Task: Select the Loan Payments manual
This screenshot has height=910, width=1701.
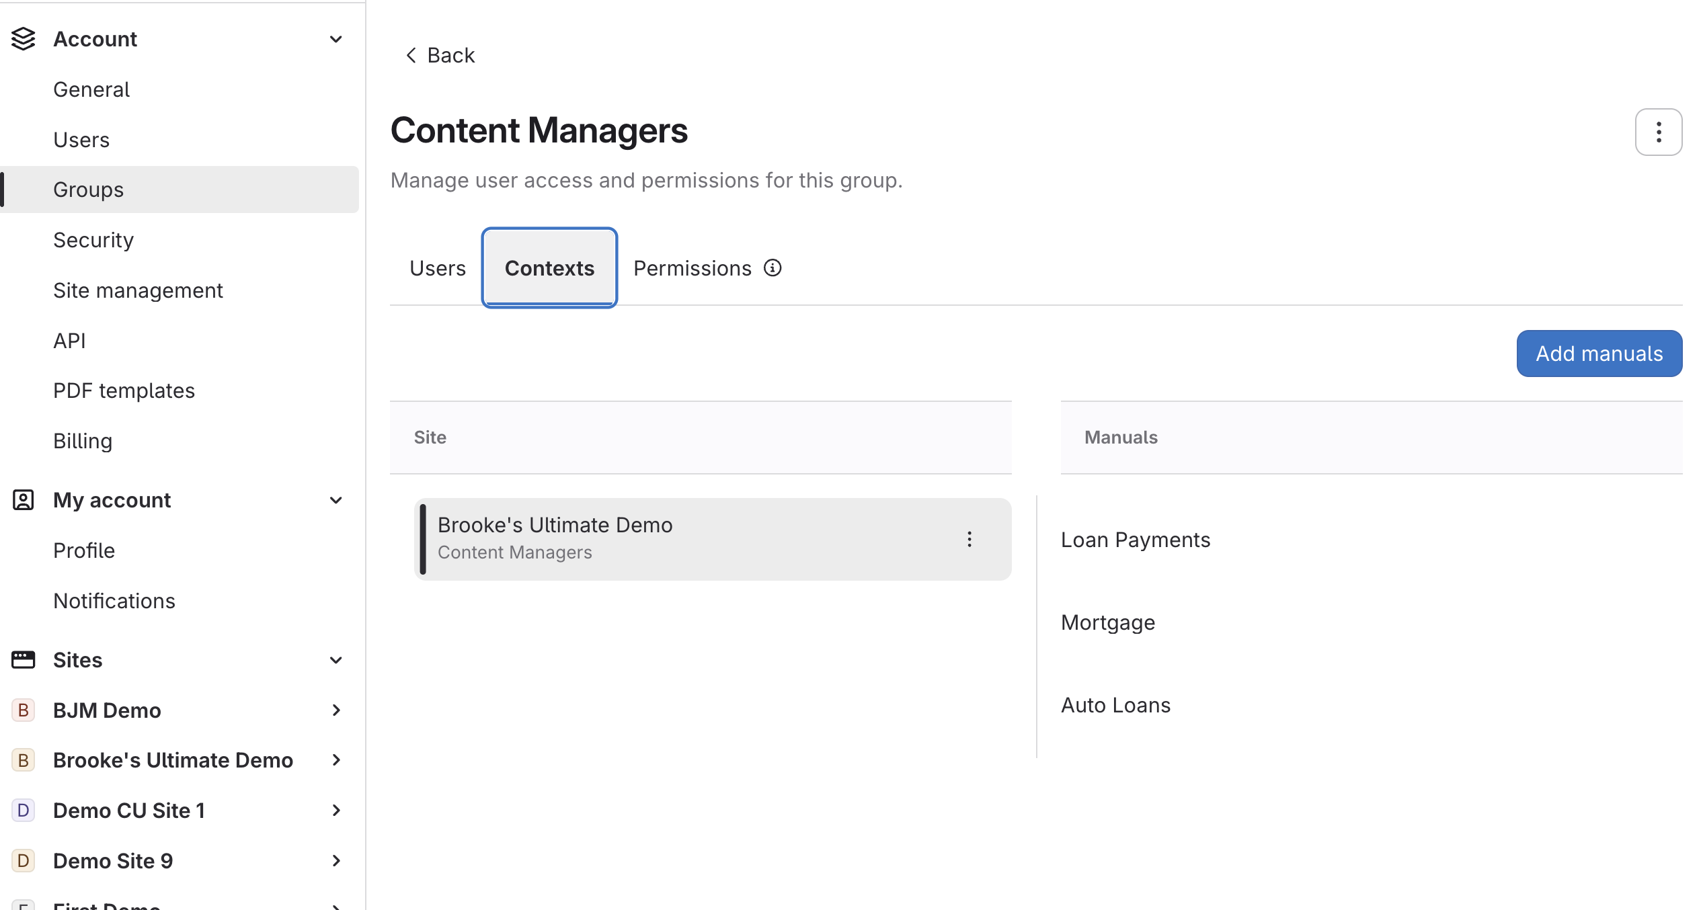Action: coord(1136,540)
